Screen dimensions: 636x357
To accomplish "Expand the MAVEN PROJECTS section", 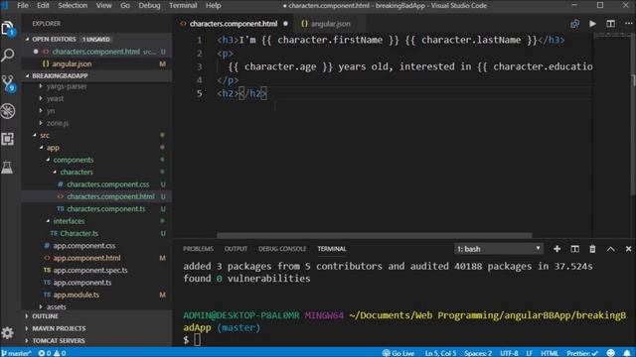I will pyautogui.click(x=97, y=328).
